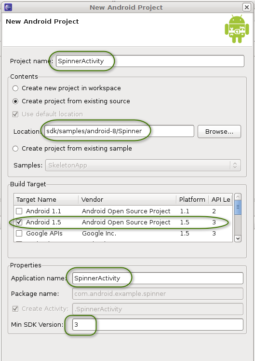Focus the Application name field
The height and width of the screenshot is (361, 255).
click(x=158, y=278)
